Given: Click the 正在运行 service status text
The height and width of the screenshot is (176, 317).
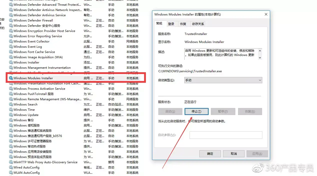Looking at the screenshot, I should coord(190,102).
